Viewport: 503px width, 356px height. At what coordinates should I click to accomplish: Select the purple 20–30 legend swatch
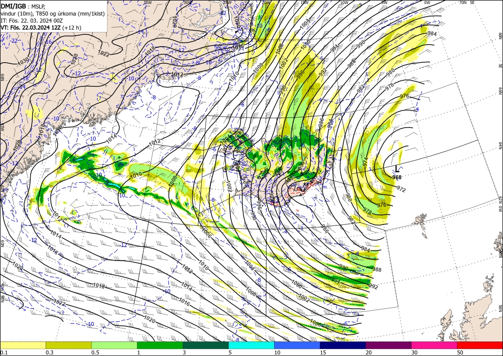click(388, 345)
